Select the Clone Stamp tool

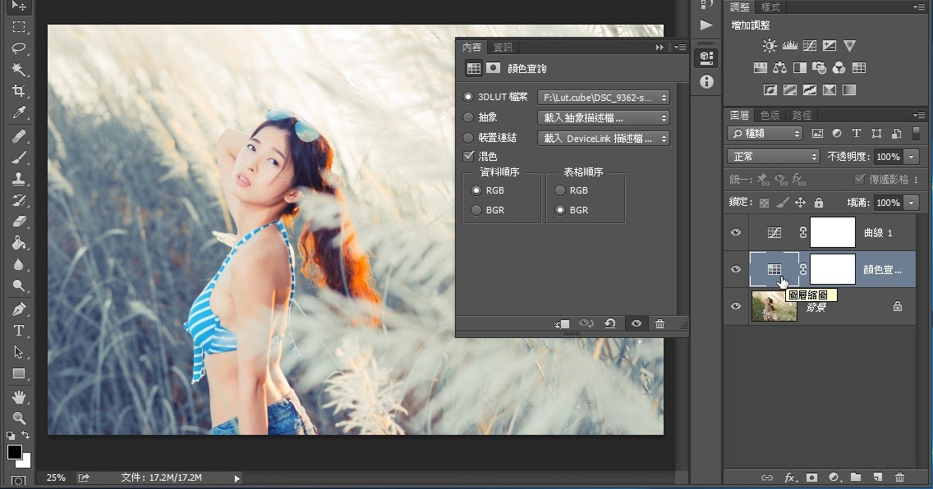(x=19, y=178)
